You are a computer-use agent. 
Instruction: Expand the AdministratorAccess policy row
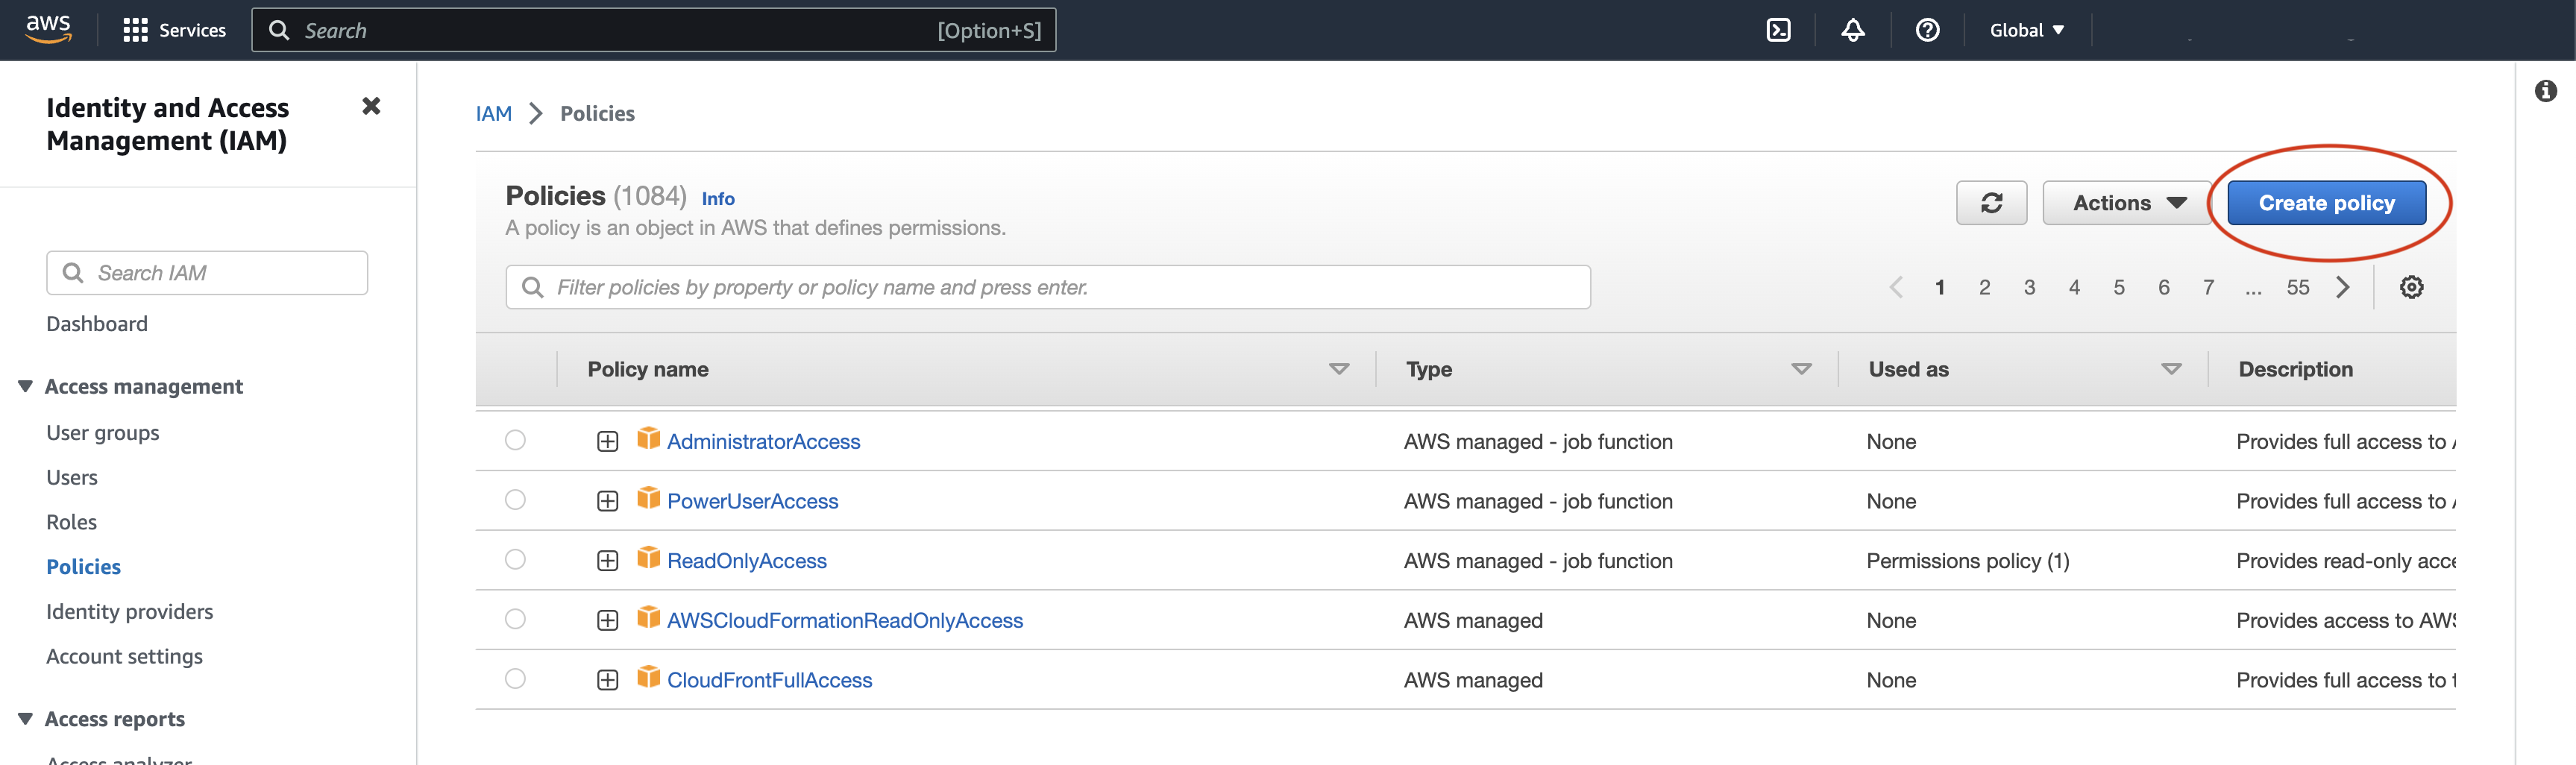pos(607,441)
